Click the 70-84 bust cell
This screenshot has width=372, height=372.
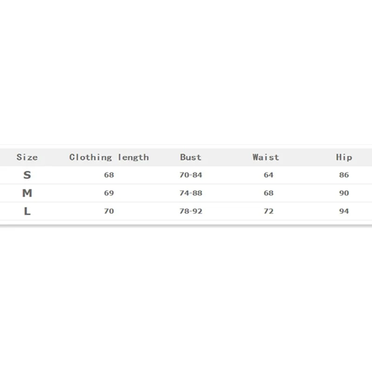pos(191,175)
